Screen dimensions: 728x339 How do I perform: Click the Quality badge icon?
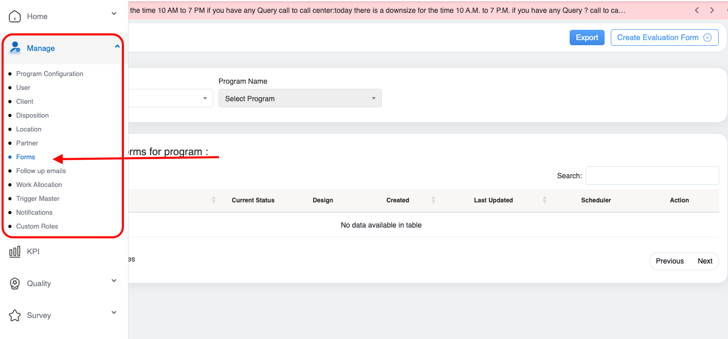tap(15, 284)
